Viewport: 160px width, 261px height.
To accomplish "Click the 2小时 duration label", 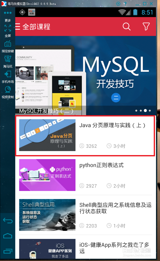I will (x=119, y=186).
